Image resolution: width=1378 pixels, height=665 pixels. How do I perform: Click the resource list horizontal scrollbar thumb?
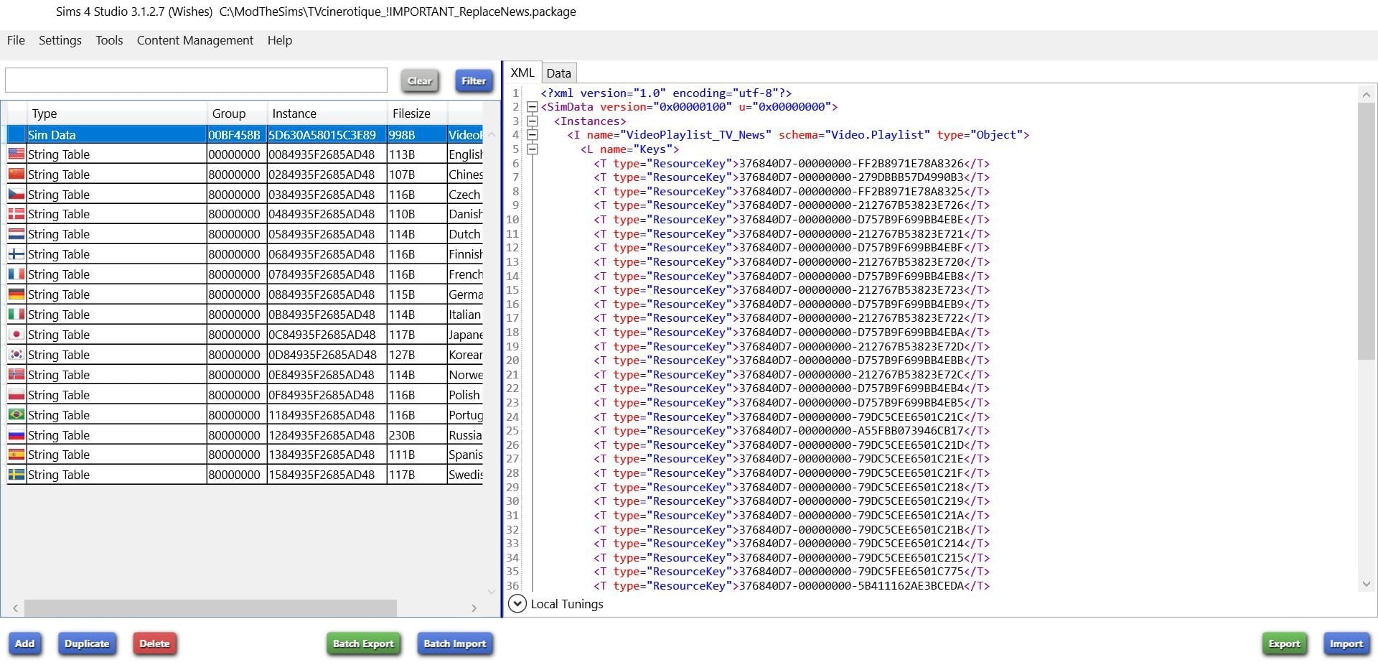[x=210, y=608]
